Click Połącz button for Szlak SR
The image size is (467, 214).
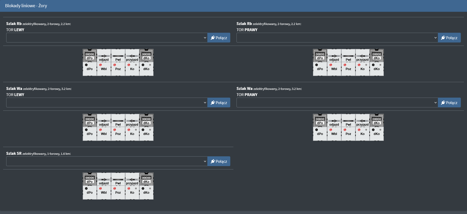coord(219,161)
